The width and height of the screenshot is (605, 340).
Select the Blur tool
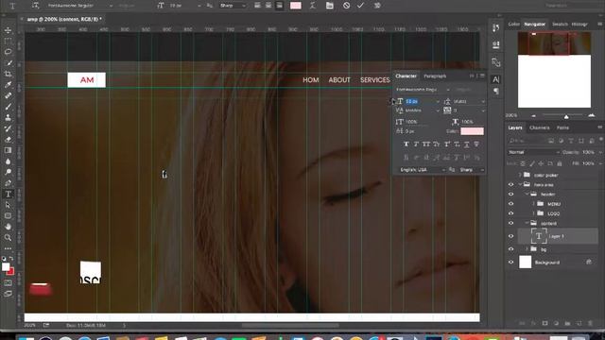(x=8, y=161)
